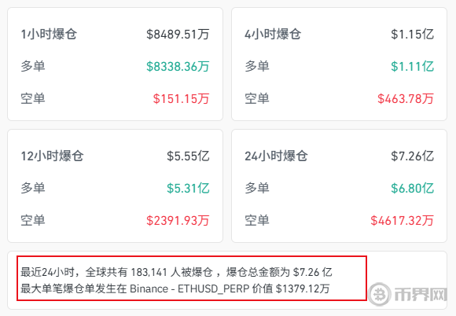Click the $8489.51万 one-hour total
The width and height of the screenshot is (456, 316).
tap(178, 35)
